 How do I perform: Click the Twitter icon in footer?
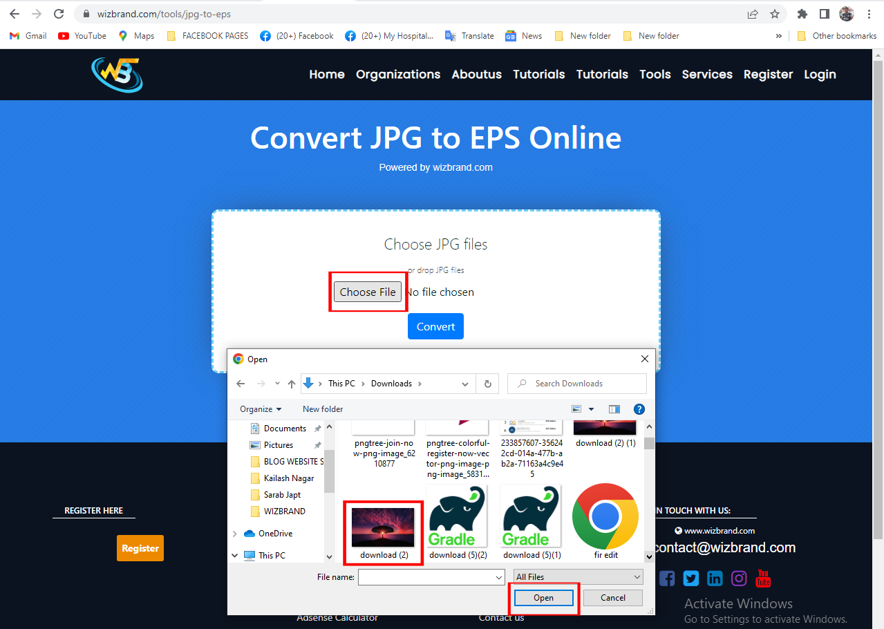[x=690, y=578]
